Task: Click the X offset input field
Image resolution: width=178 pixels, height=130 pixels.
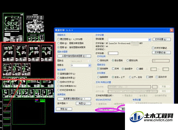Action: [153, 69]
